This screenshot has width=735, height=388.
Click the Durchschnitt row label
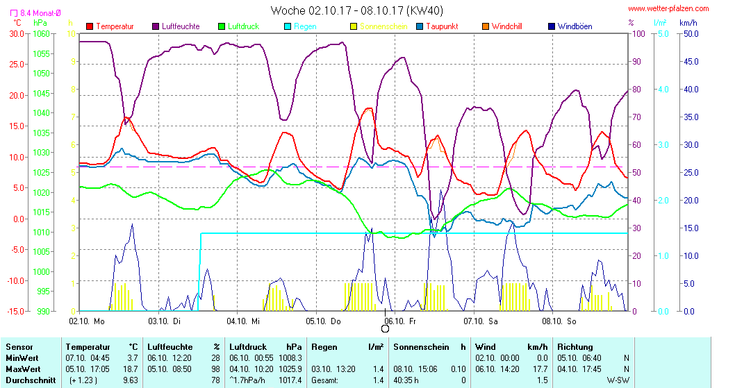point(31,380)
